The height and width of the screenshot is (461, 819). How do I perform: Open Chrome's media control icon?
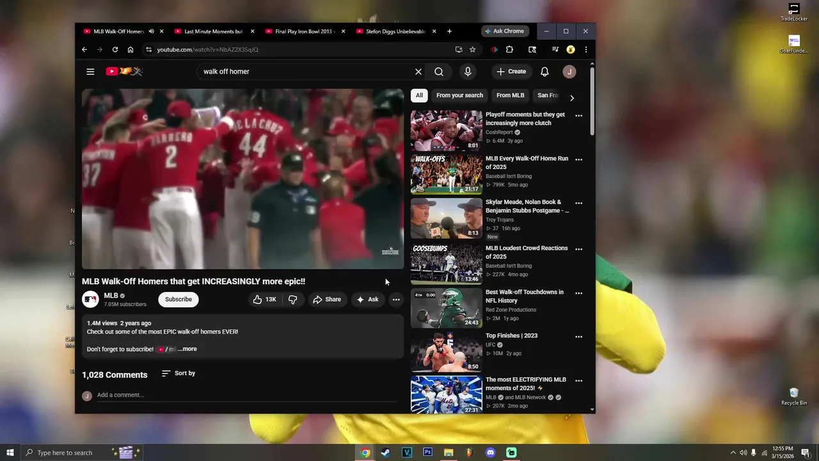[x=555, y=49]
